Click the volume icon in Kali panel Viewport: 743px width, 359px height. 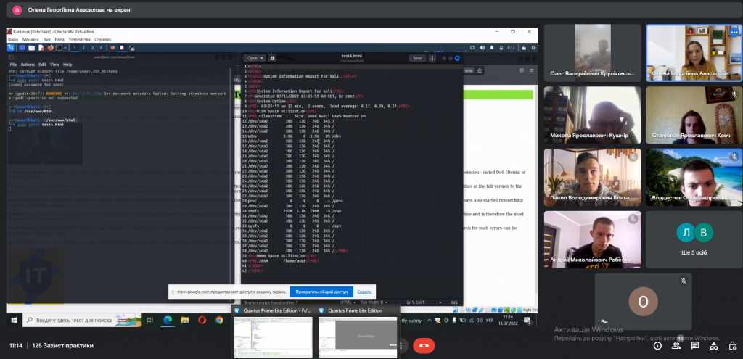pyautogui.click(x=483, y=48)
